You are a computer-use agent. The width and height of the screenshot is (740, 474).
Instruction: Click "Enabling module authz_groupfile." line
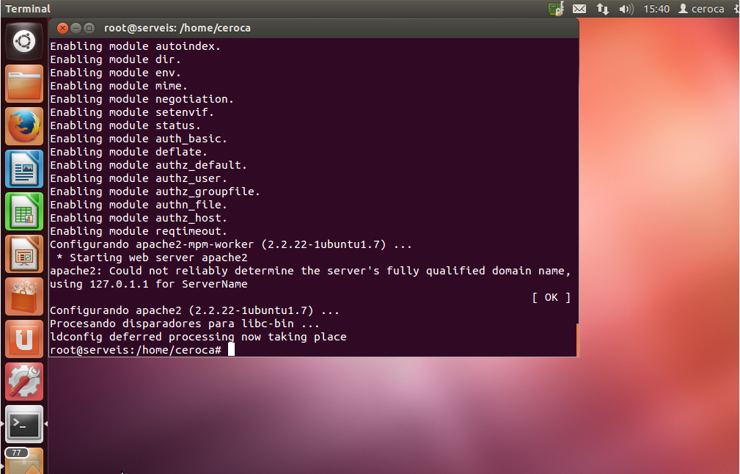(155, 192)
